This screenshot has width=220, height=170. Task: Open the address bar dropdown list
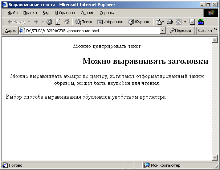coord(163,30)
